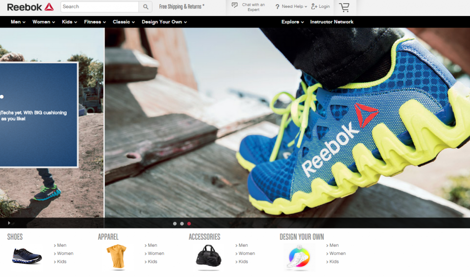Click the DESIGN YOUR OWN category heading

pyautogui.click(x=302, y=237)
